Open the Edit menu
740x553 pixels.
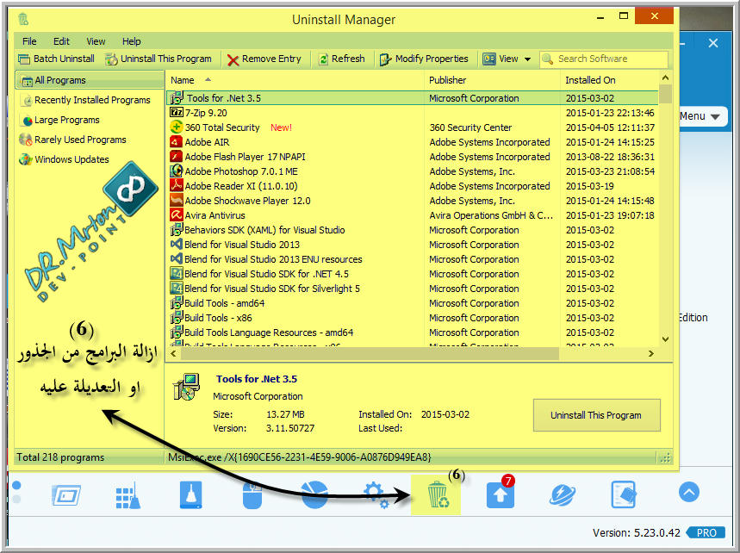point(61,41)
